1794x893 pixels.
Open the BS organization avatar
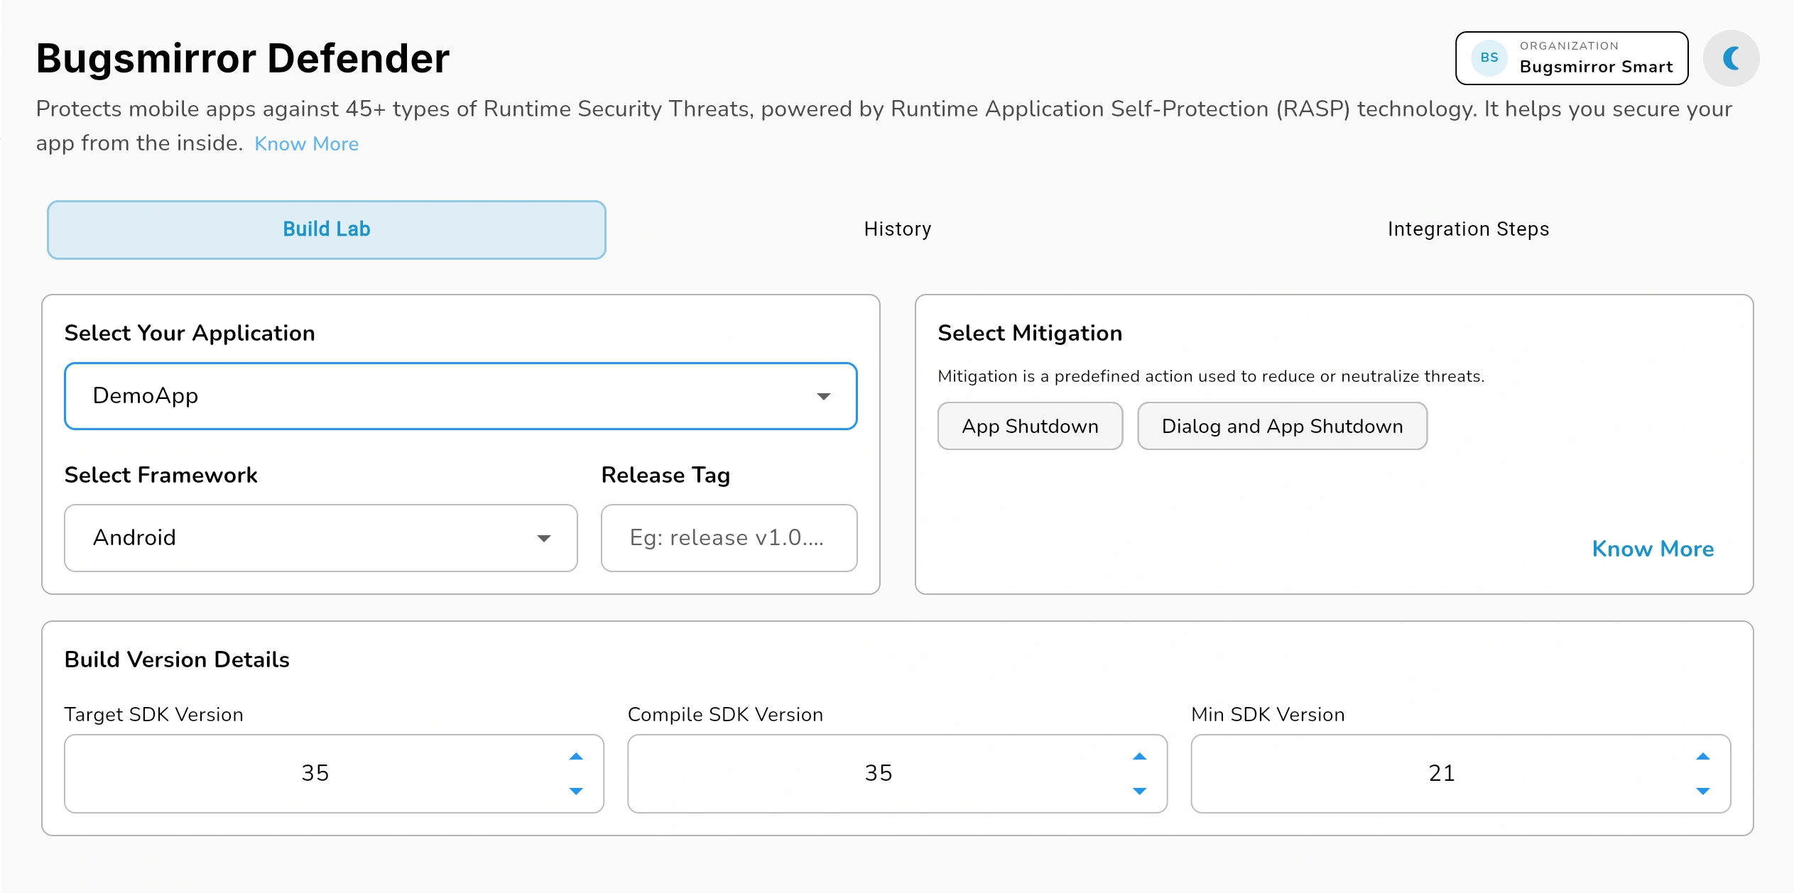pyautogui.click(x=1489, y=58)
